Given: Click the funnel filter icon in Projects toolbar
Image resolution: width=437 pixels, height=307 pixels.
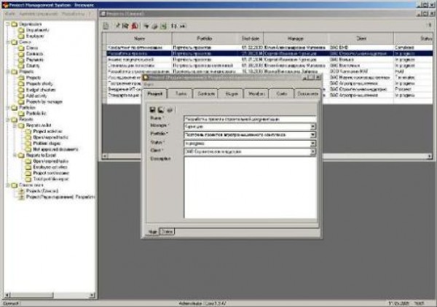Looking at the screenshot, I should (146, 26).
